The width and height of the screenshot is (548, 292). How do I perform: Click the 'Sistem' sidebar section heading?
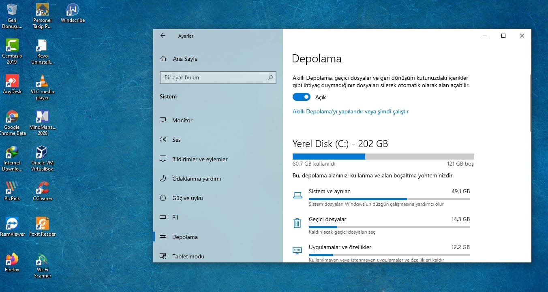[x=168, y=96]
